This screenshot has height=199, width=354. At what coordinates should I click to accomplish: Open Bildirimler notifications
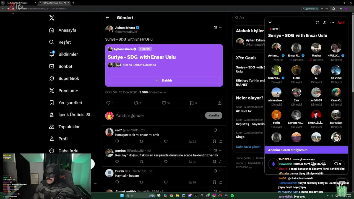coord(63,54)
